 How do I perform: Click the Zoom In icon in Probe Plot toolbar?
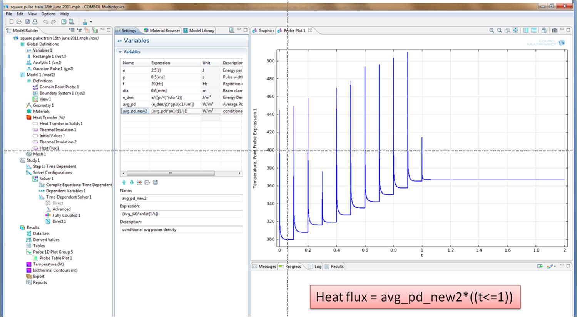point(492,30)
